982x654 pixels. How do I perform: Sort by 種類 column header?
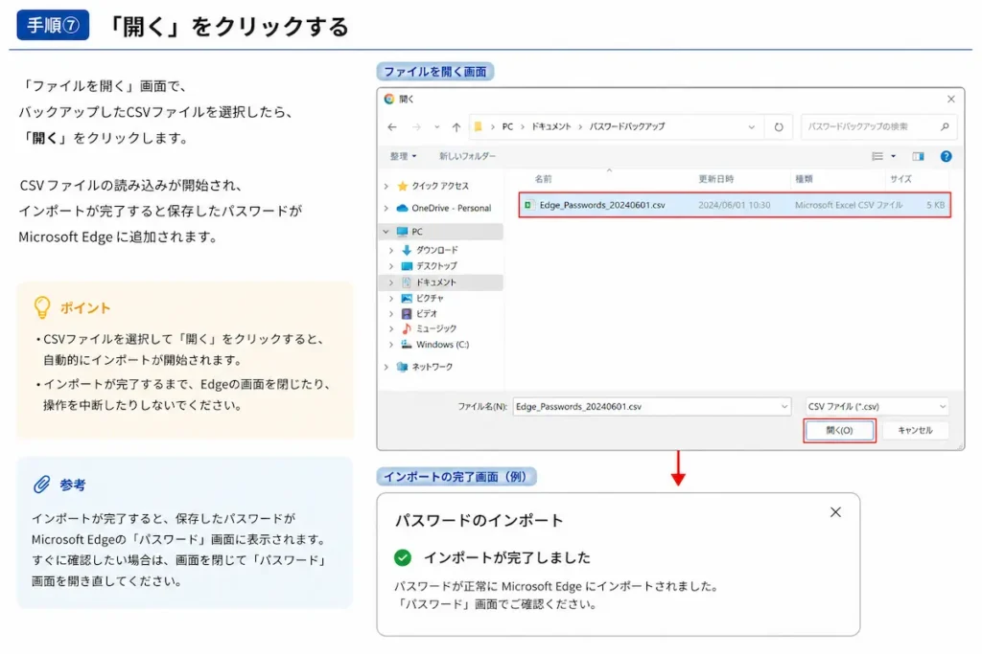tap(804, 179)
